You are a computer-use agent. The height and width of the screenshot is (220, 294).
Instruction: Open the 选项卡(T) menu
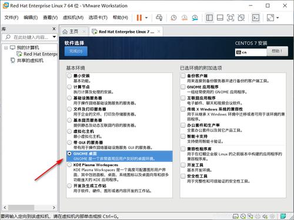tap(98, 18)
